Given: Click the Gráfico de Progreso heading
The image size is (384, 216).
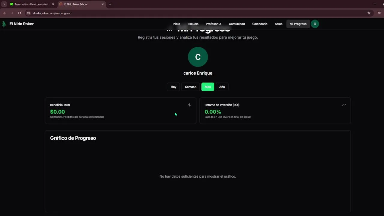Looking at the screenshot, I should (x=73, y=138).
